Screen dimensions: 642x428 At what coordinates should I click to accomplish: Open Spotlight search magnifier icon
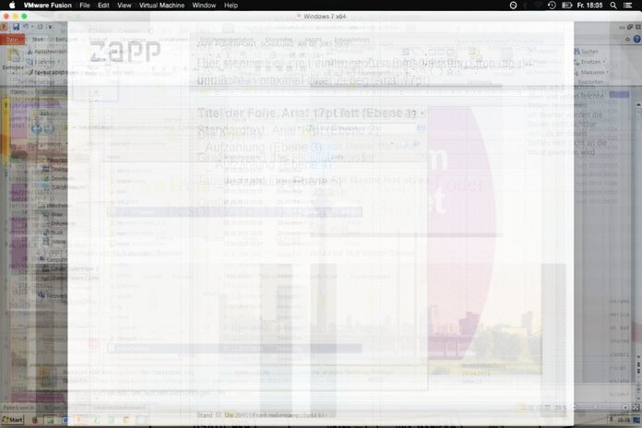(613, 6)
